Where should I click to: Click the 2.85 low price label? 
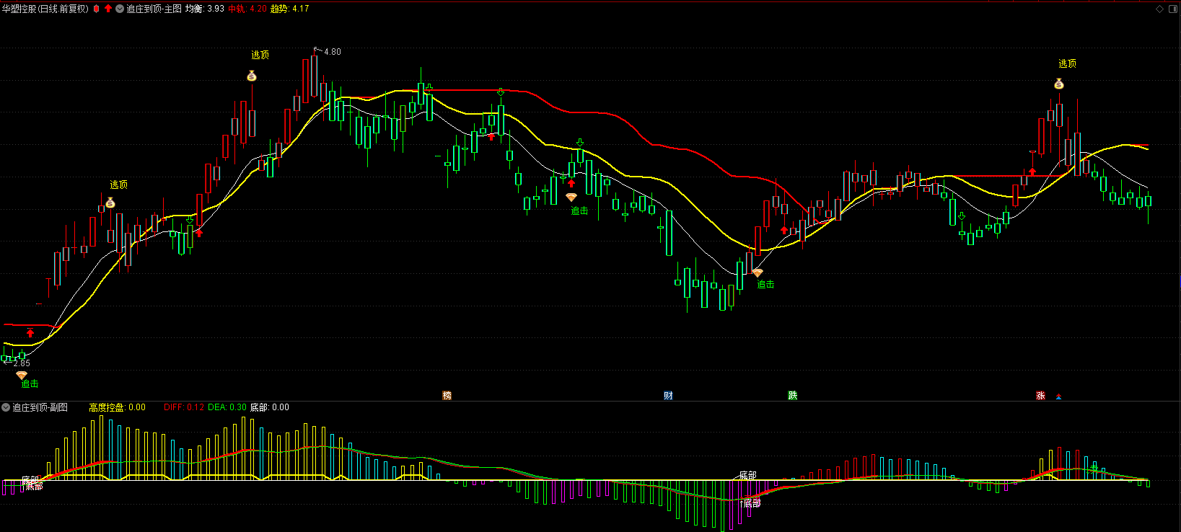[x=22, y=363]
